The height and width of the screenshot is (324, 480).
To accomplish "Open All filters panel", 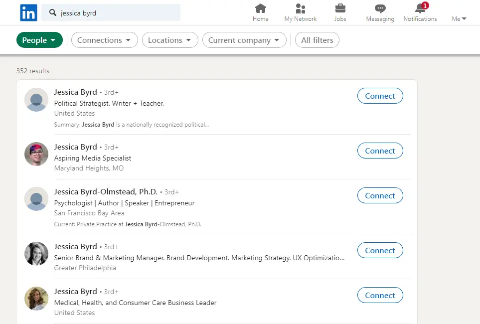I will coord(317,40).
